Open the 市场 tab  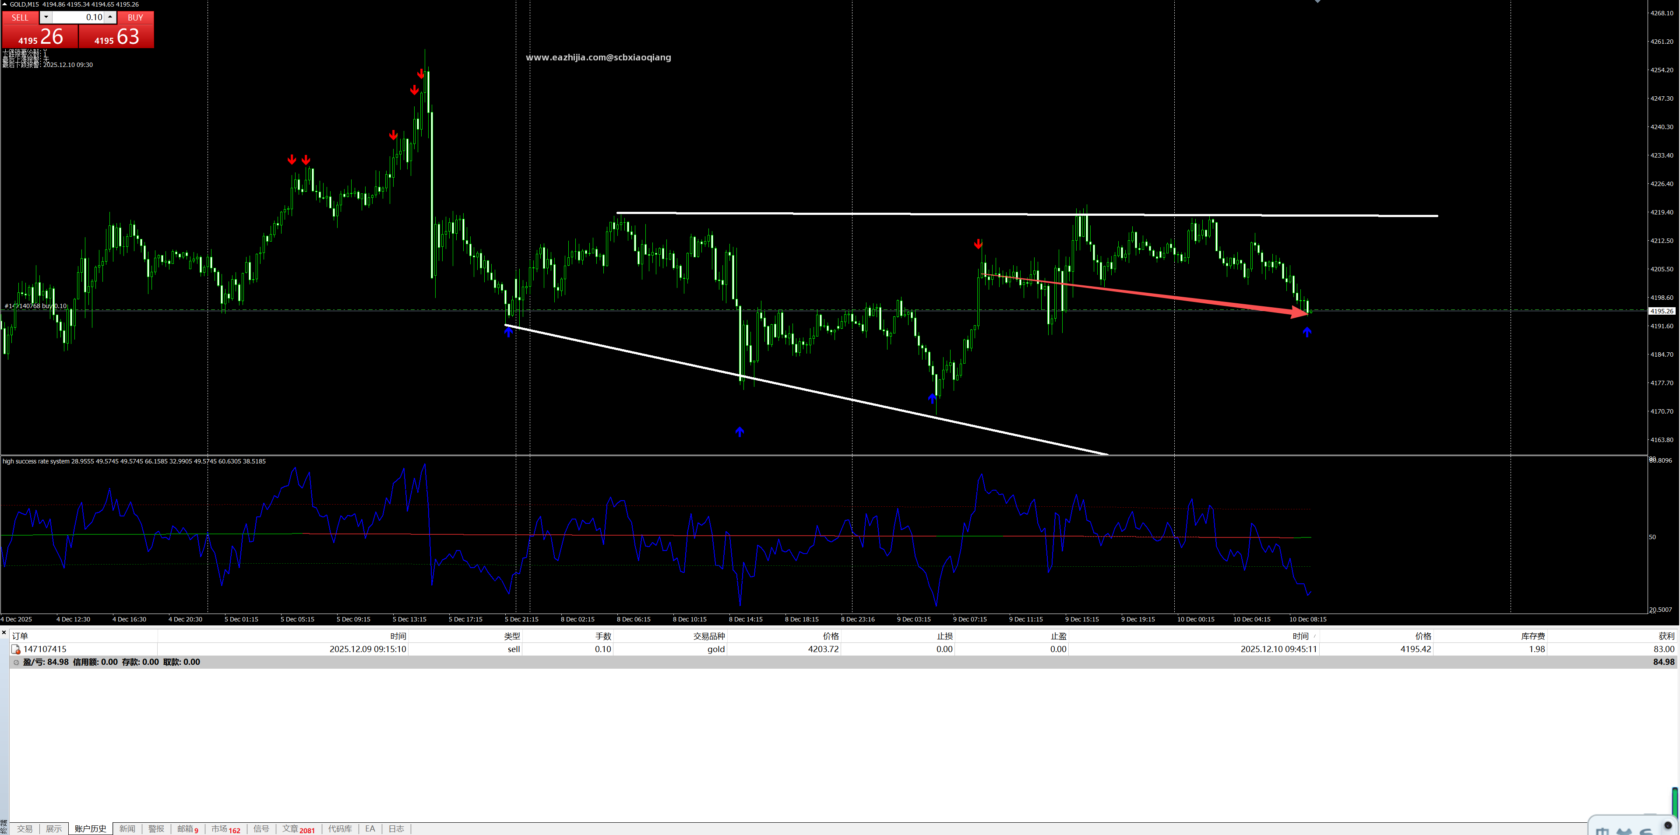pyautogui.click(x=225, y=828)
